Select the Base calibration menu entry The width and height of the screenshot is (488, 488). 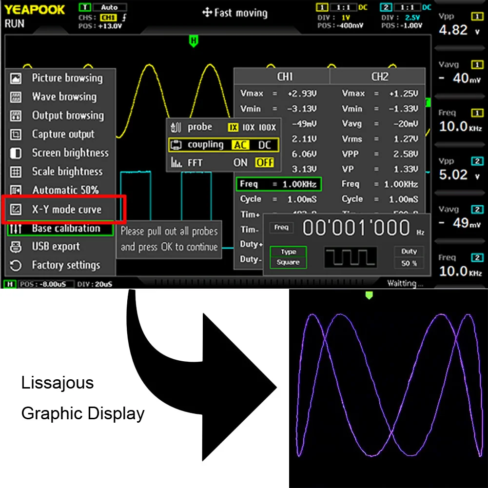tap(60, 229)
